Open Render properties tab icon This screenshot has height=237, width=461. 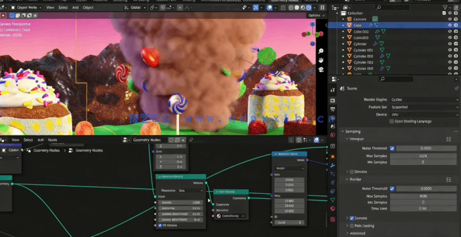(x=332, y=100)
